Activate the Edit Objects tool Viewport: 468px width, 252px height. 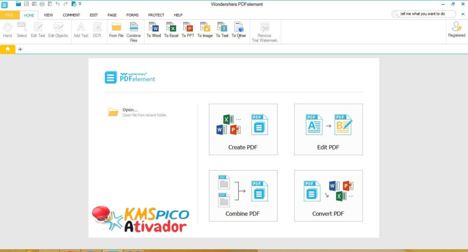(58, 30)
